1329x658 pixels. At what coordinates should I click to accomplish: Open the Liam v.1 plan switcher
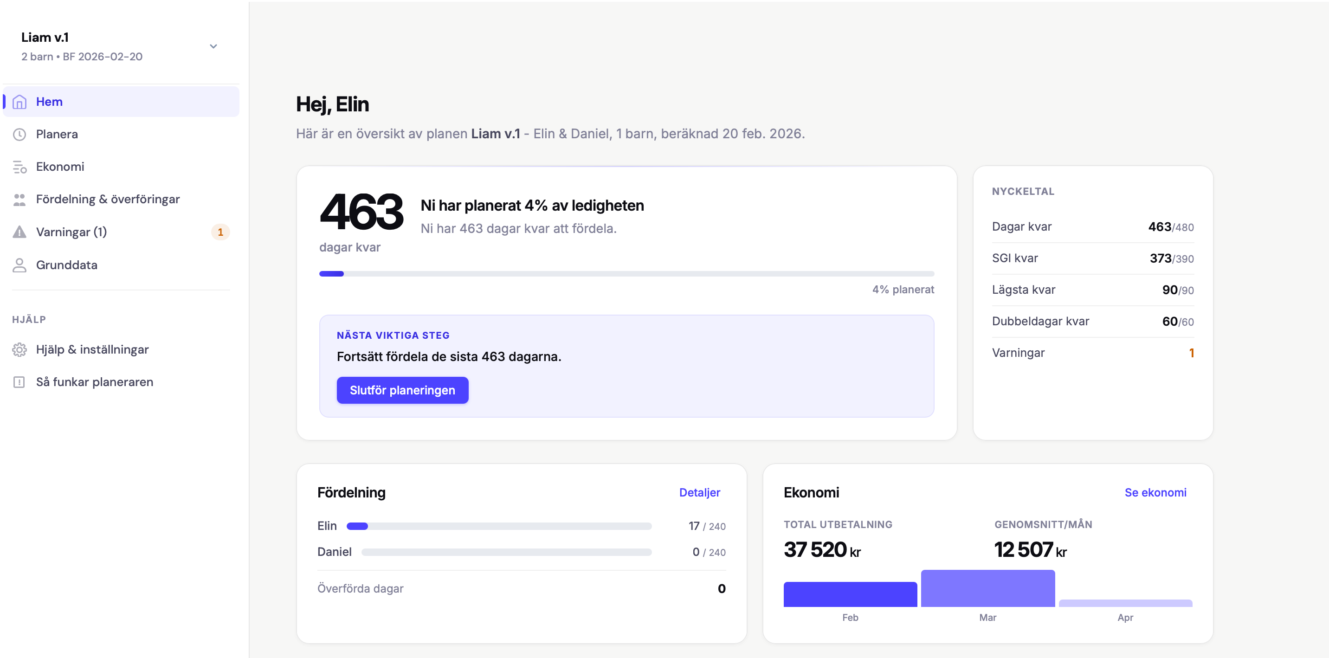(x=83, y=46)
